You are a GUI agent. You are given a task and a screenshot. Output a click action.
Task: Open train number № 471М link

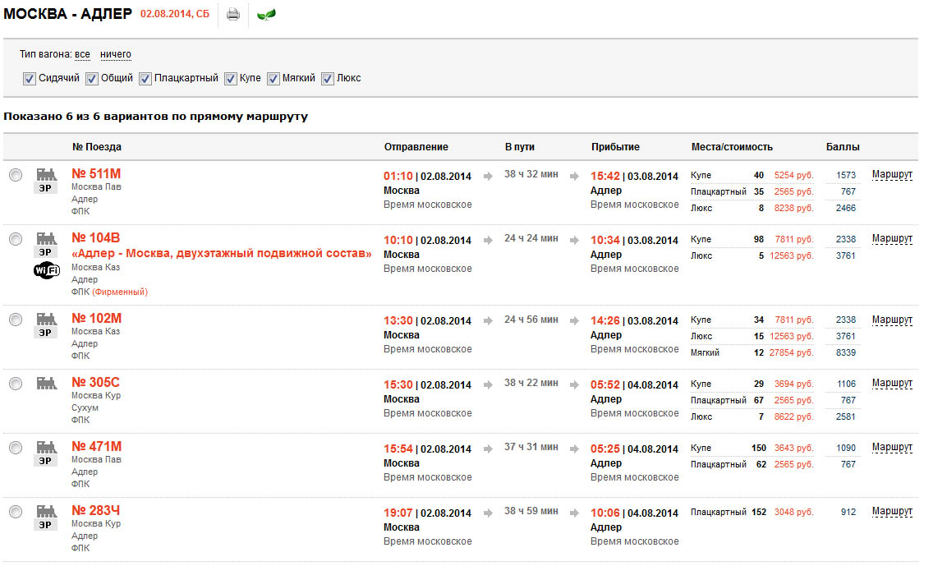coord(96,447)
